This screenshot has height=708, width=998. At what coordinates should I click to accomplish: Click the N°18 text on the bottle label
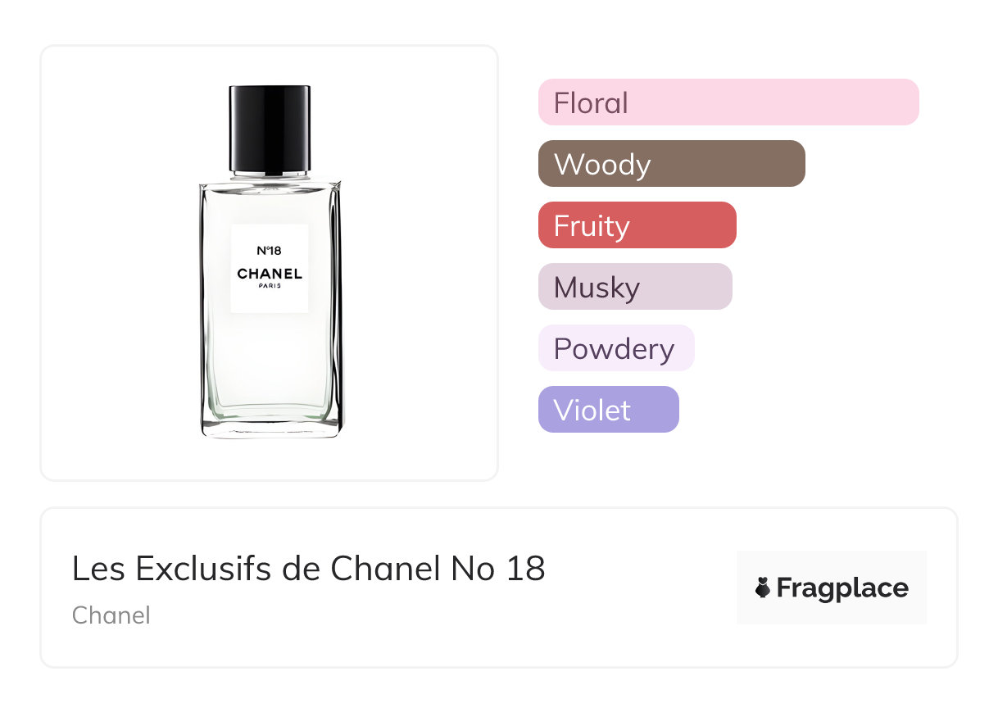pyautogui.click(x=269, y=251)
